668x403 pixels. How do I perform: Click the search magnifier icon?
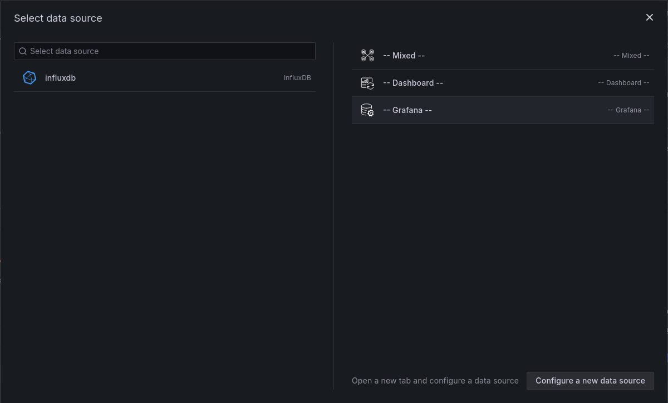(23, 51)
